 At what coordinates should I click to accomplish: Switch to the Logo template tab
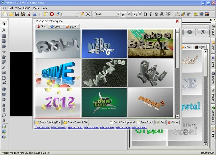point(55,27)
